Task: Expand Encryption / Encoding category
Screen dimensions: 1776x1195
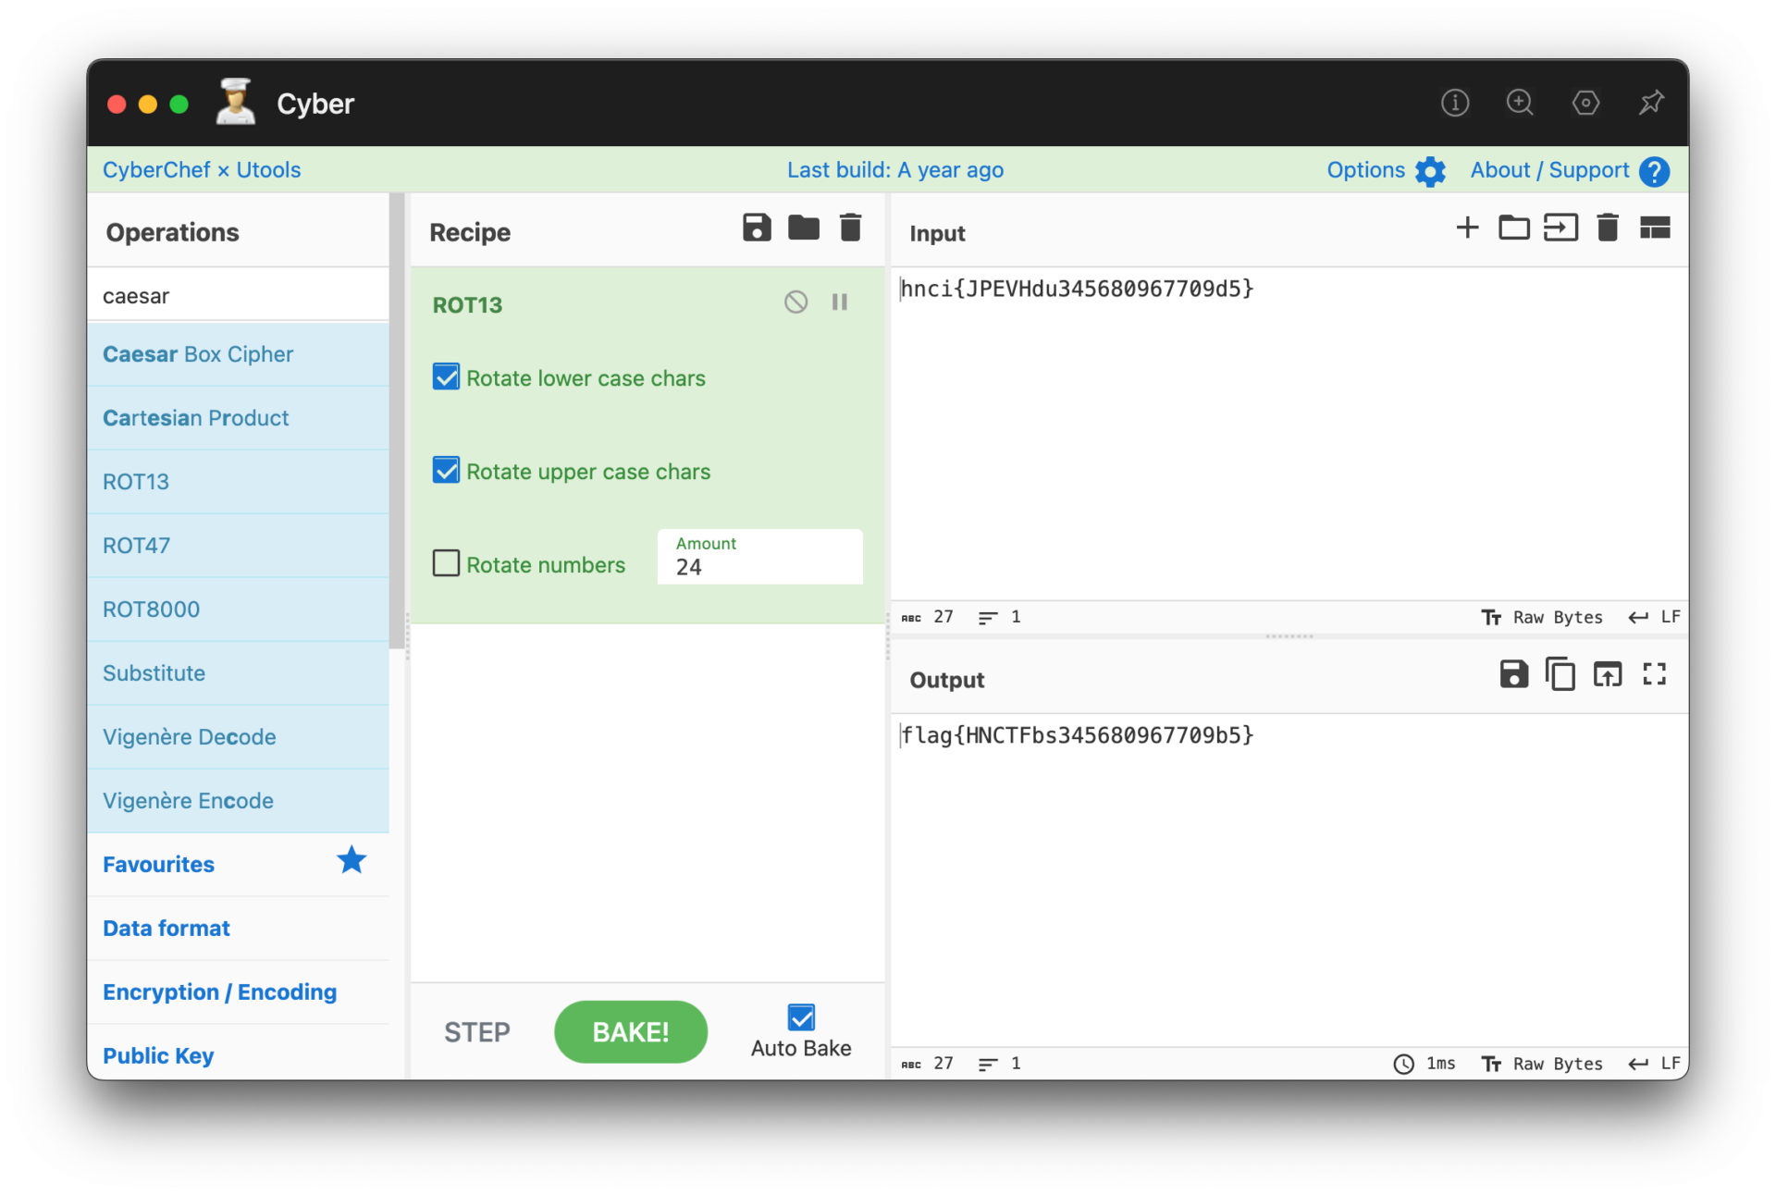Action: [x=238, y=992]
